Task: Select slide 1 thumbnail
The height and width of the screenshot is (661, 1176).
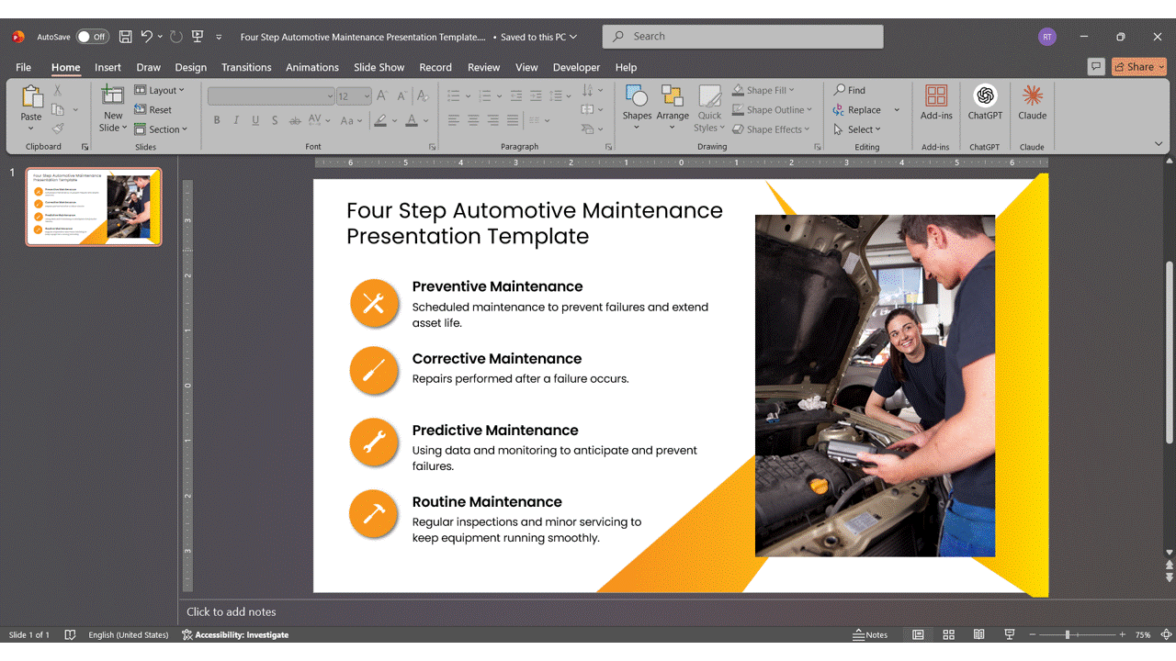Action: 94,207
